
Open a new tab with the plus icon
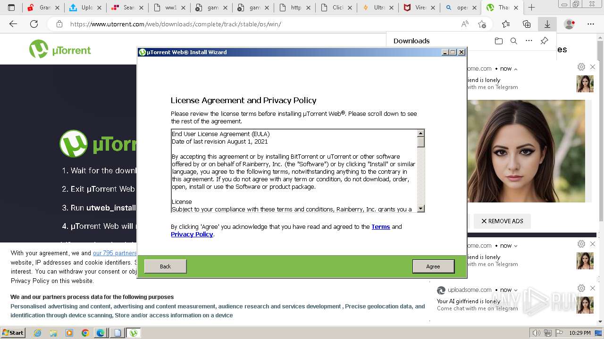click(531, 8)
